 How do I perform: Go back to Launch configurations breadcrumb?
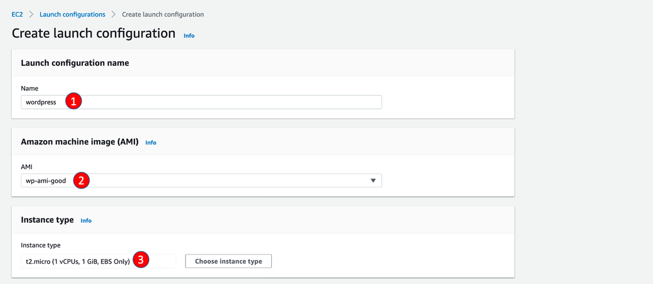point(72,14)
